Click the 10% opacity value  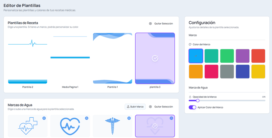pos(263,97)
